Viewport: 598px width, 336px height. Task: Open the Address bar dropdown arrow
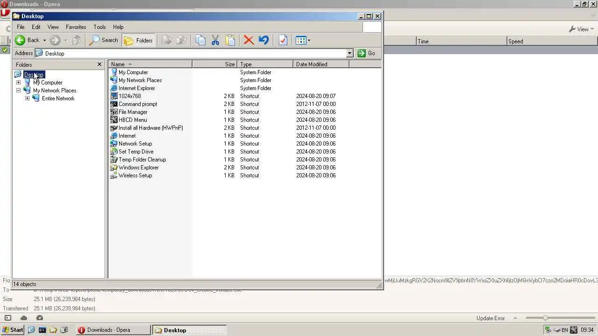pos(349,53)
